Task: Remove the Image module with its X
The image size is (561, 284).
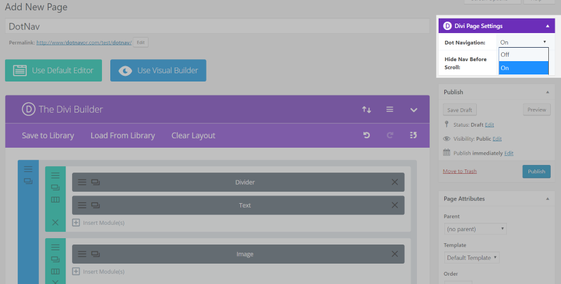Action: click(x=395, y=254)
